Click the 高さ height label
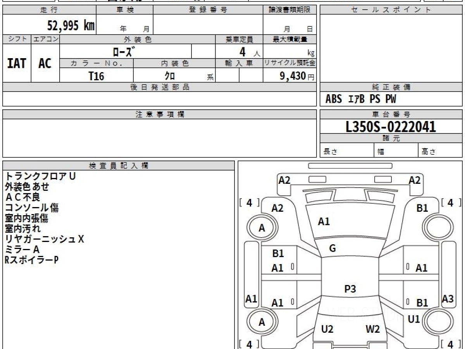Image resolution: width=465 pixels, height=349 pixels. pyautogui.click(x=429, y=152)
